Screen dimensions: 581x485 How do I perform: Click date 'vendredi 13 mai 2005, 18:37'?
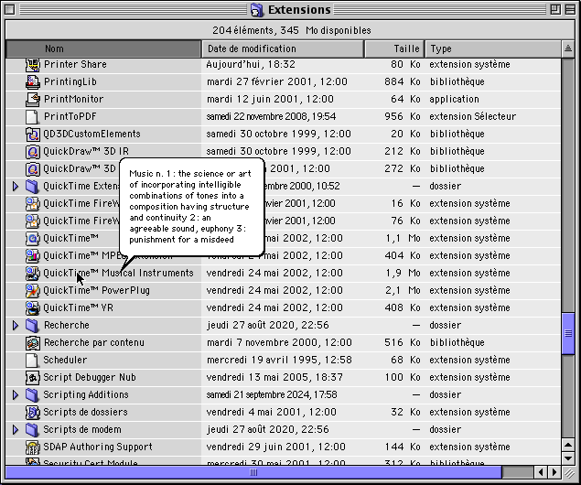[274, 378]
